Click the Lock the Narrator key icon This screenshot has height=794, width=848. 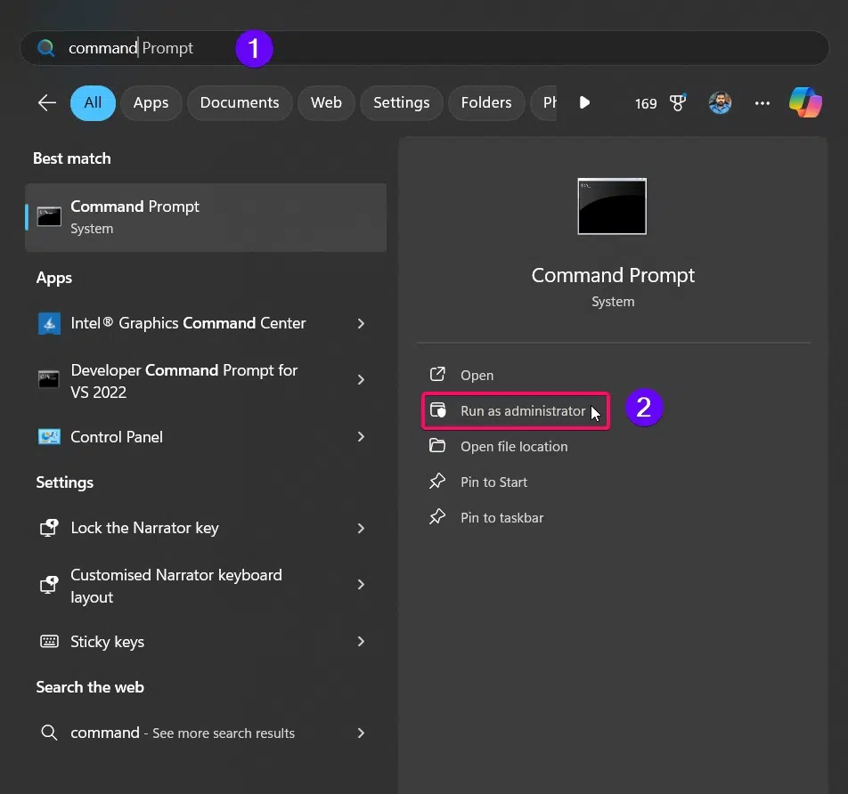tap(49, 527)
